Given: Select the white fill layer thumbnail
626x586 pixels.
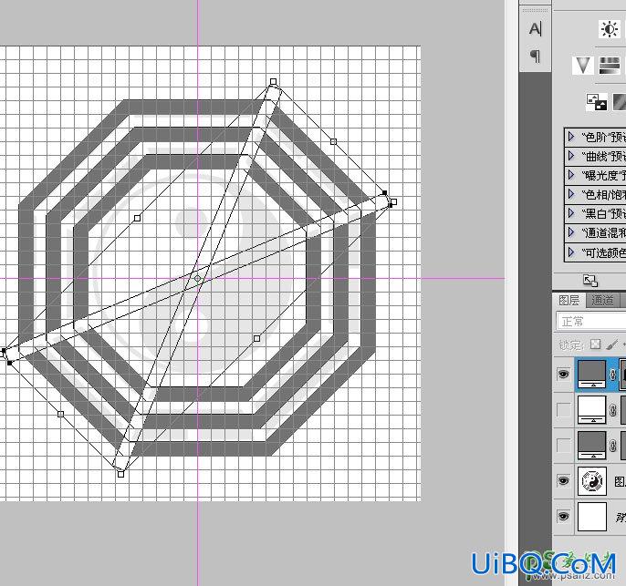Looking at the screenshot, I should (x=591, y=410).
